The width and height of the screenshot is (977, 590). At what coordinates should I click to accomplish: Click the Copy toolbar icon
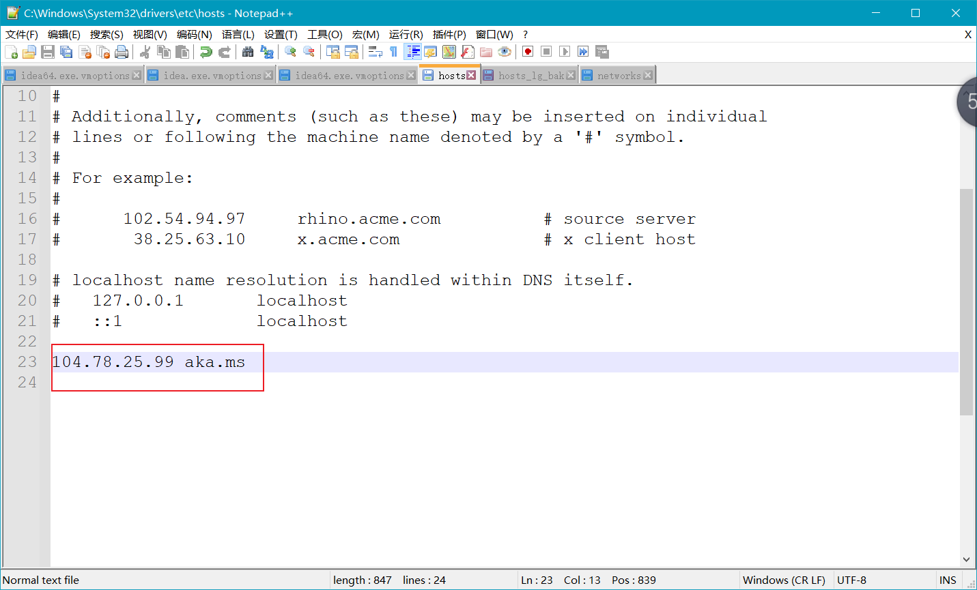[x=164, y=52]
